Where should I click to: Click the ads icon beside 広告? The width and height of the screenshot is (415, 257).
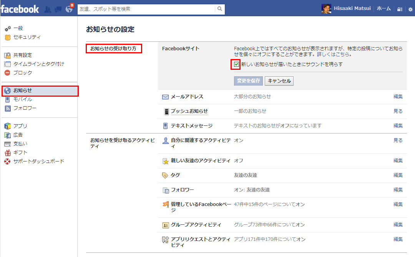click(7, 135)
